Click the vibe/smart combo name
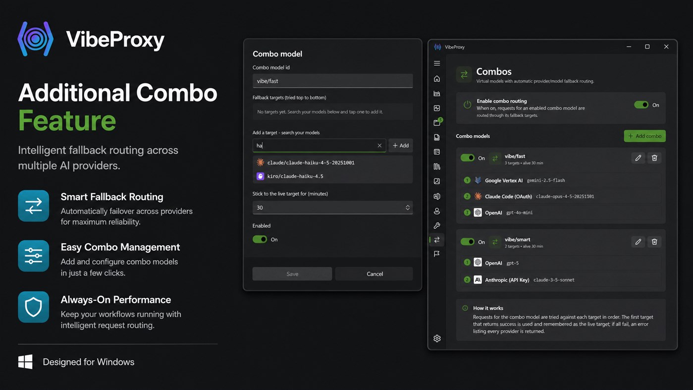The height and width of the screenshot is (390, 693). tap(517, 239)
